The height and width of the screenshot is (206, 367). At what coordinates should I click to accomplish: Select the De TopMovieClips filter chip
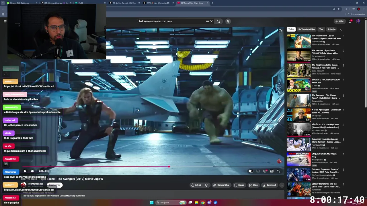click(307, 29)
